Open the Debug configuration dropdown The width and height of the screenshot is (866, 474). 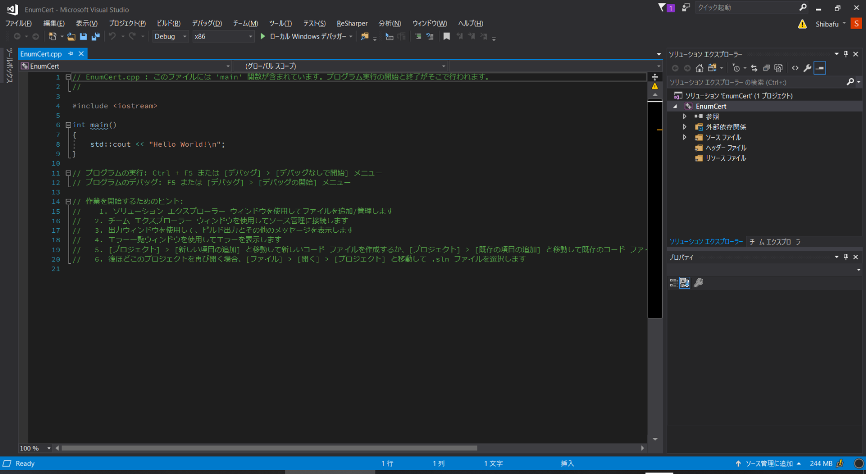click(x=185, y=37)
